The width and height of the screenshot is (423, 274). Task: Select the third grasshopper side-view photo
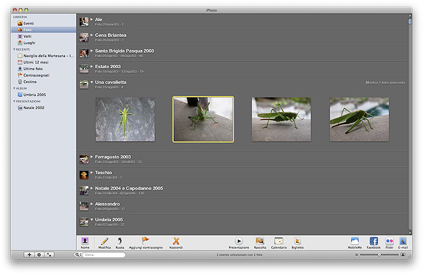coord(281,119)
